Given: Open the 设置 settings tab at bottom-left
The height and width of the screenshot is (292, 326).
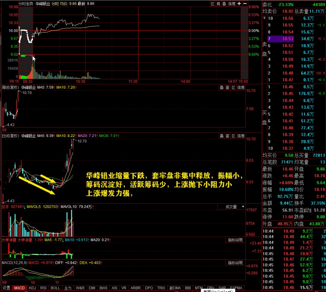Looking at the screenshot, I should point(6,288).
